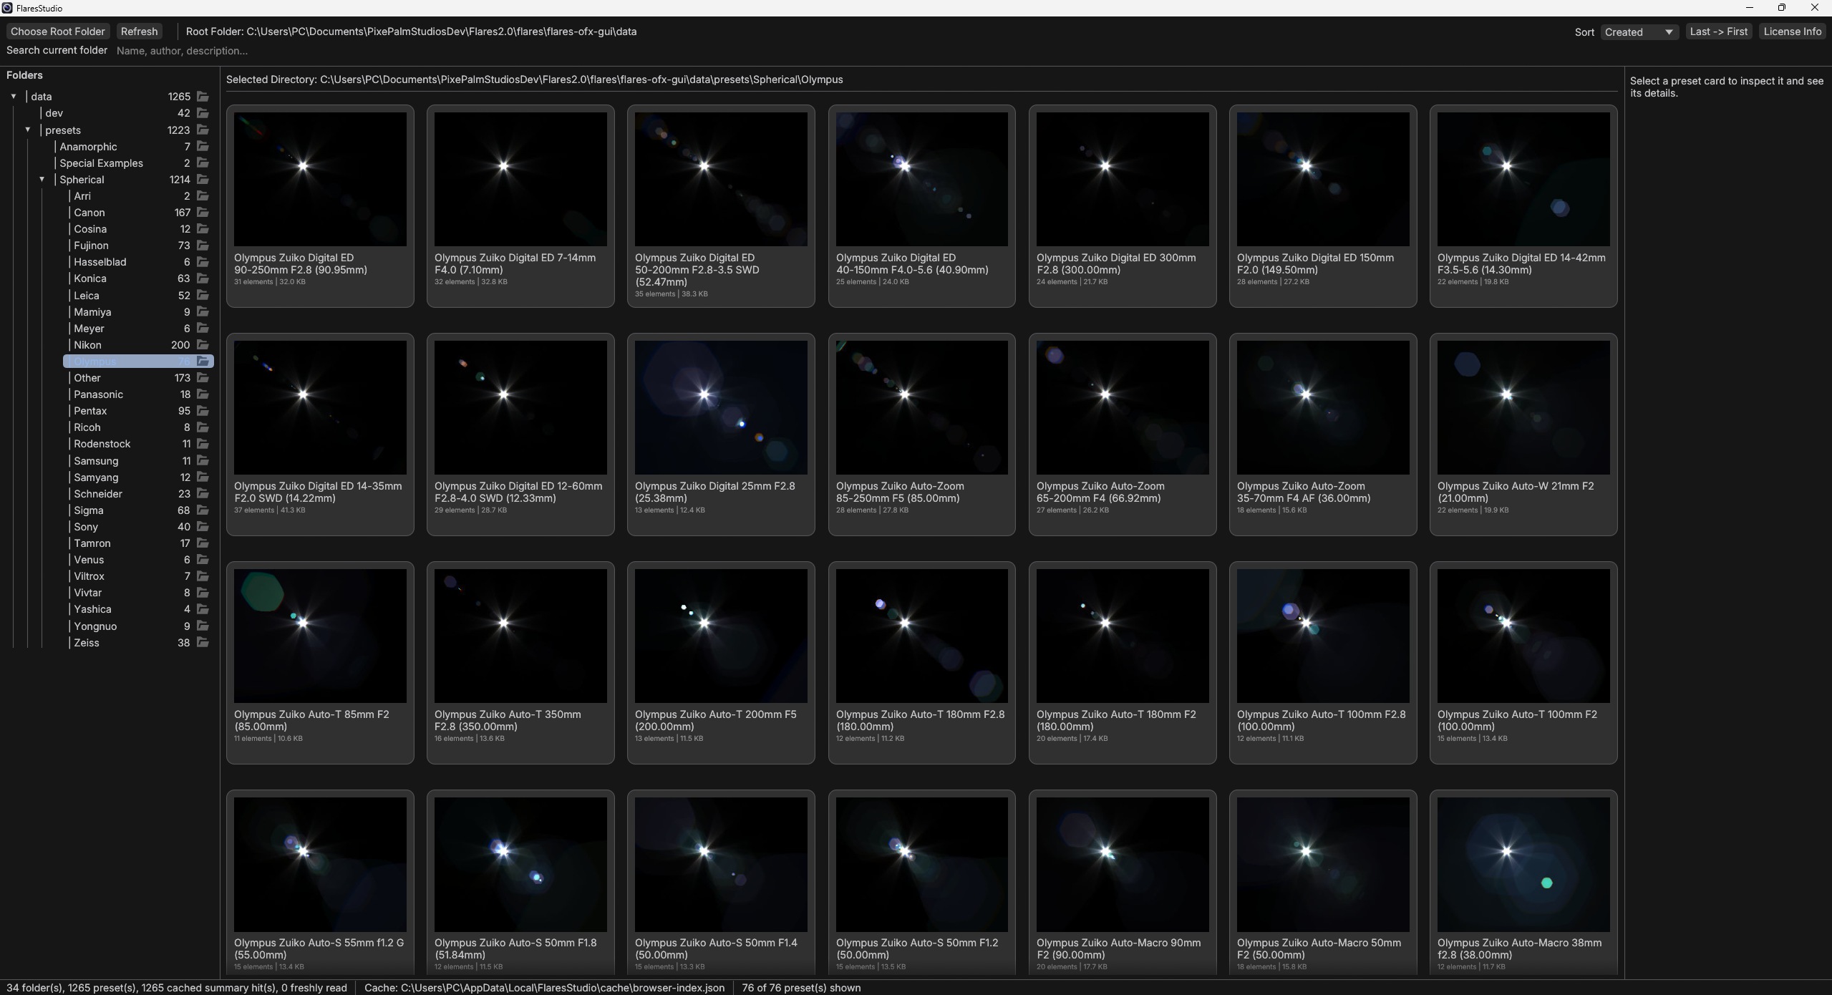Open folder icon next to dev
The width and height of the screenshot is (1832, 995).
tap(203, 113)
